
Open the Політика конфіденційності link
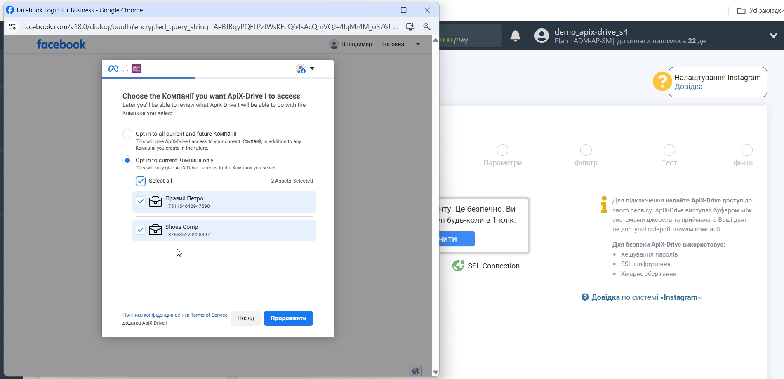coord(153,315)
